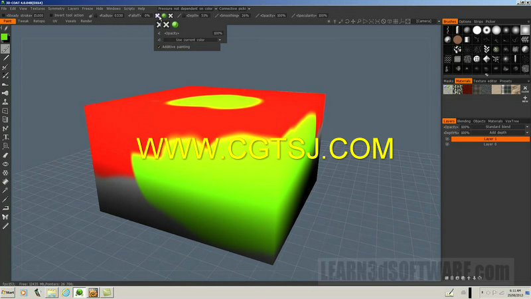The width and height of the screenshot is (531, 299).
Task: Click the large X icon in popup
Action: (x=167, y=25)
